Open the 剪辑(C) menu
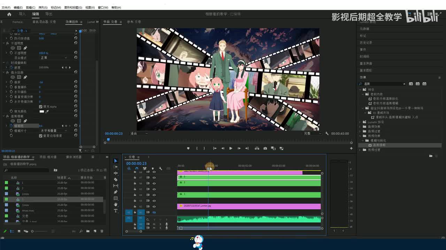 [31, 7]
